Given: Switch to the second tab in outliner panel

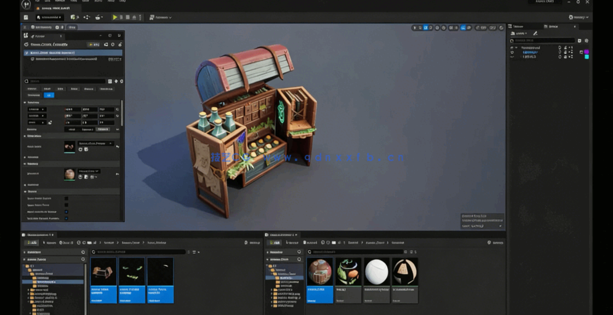Looking at the screenshot, I should (x=553, y=26).
